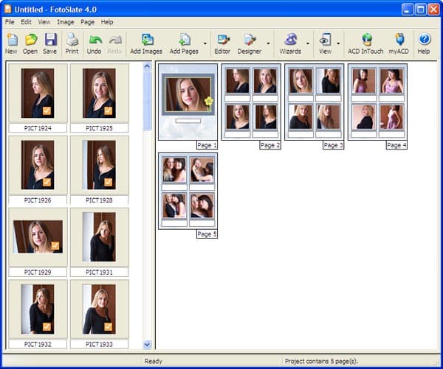Viewport: 443px width, 369px height.
Task: Undo the last action
Action: [94, 43]
